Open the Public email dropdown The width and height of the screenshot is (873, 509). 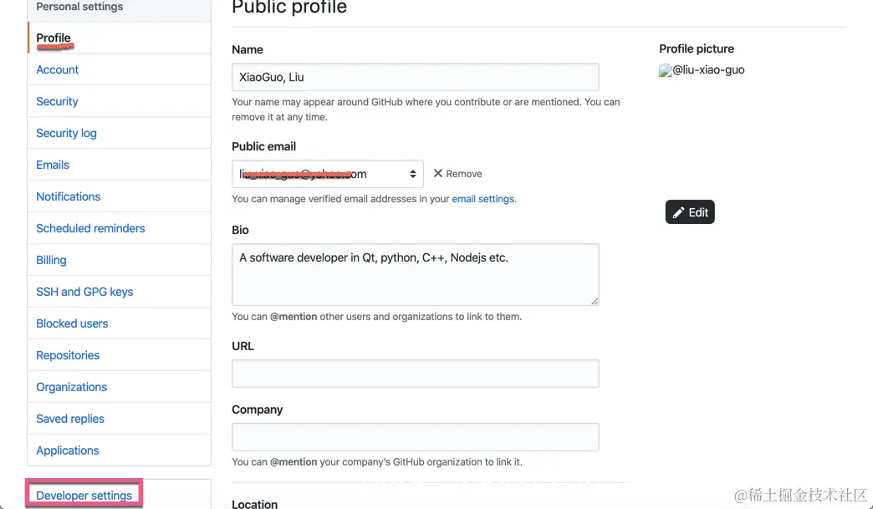pyautogui.click(x=328, y=174)
